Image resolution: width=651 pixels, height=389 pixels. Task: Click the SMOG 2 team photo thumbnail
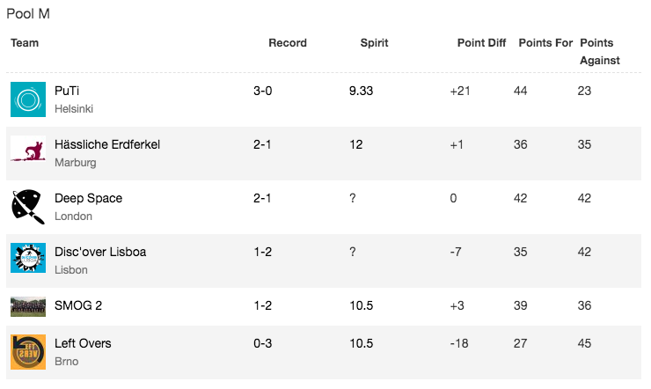[x=28, y=306]
